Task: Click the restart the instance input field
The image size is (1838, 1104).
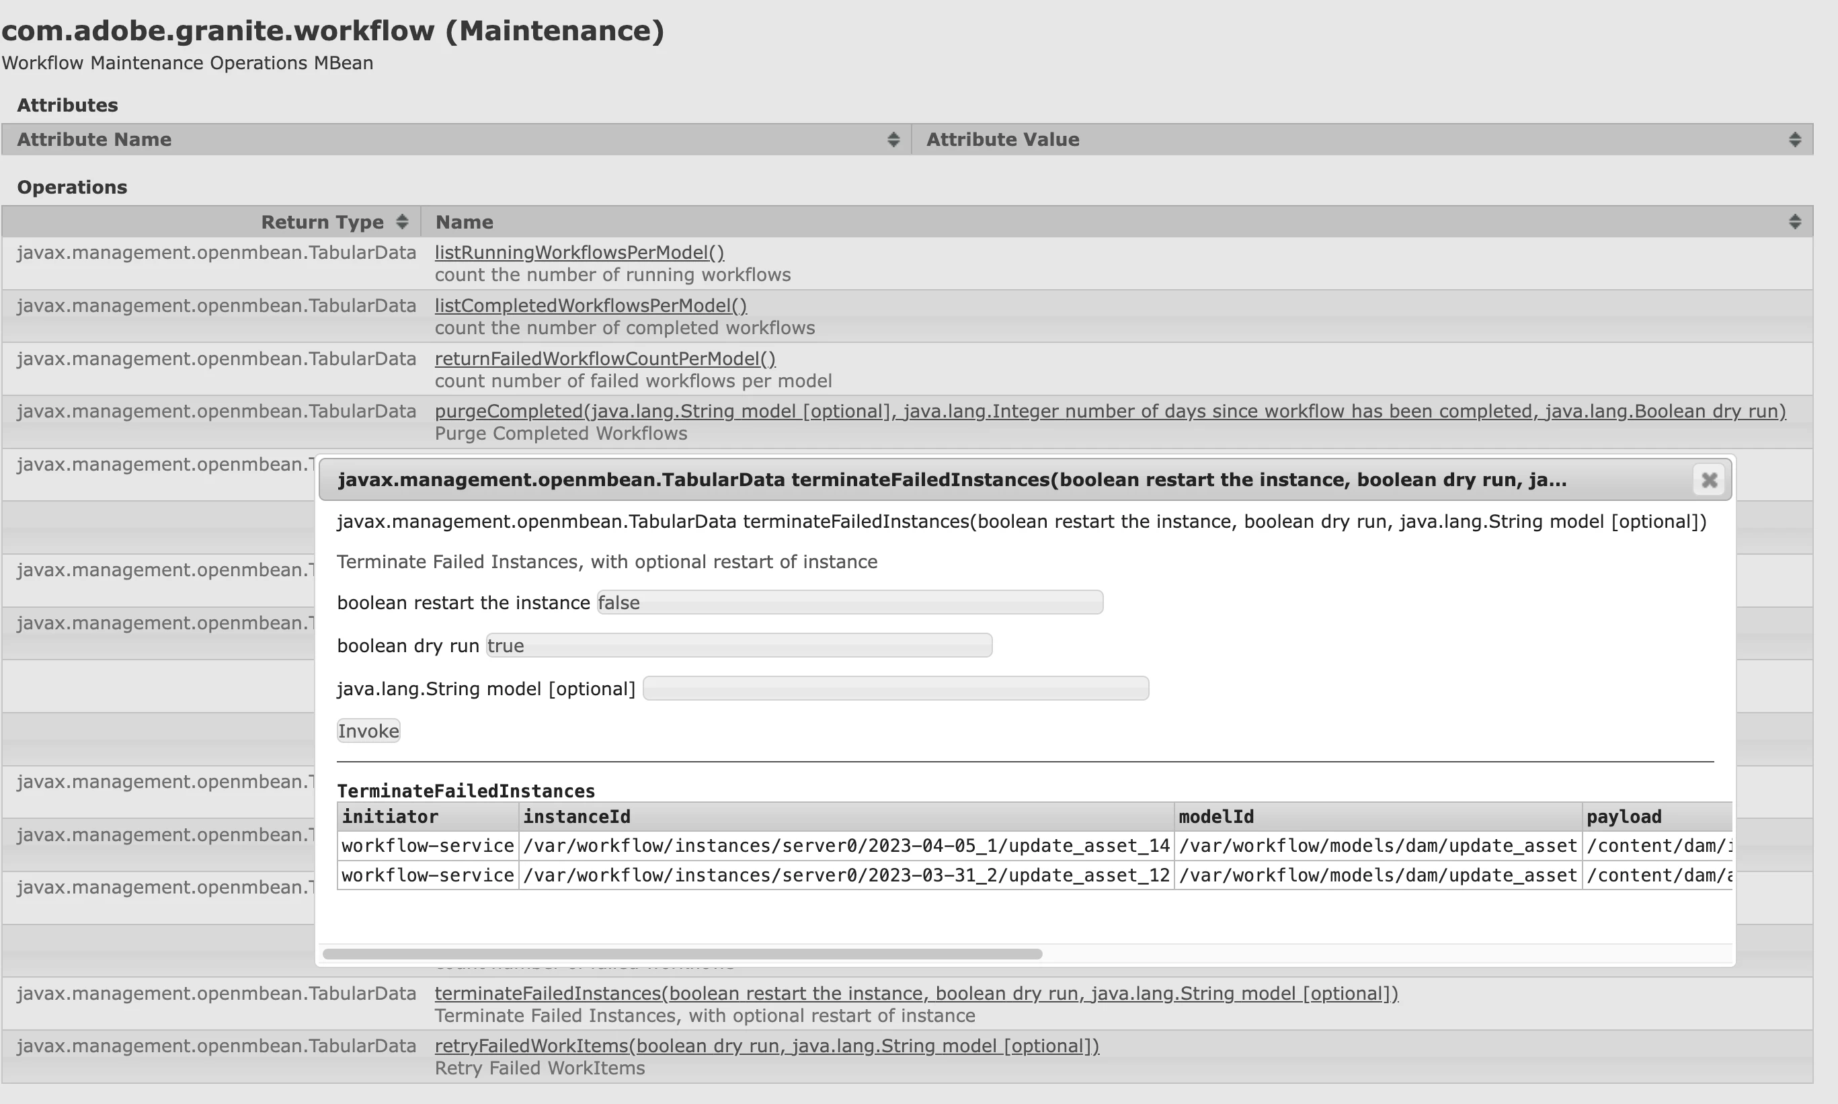Action: point(850,602)
